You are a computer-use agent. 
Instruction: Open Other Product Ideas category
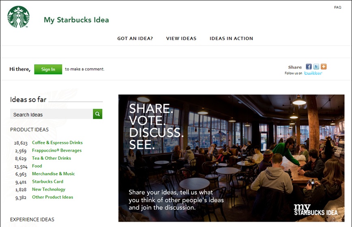tap(53, 197)
